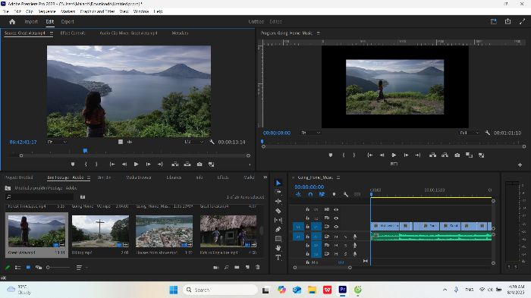
Task: Step forward one frame in Program monitor
Action: pyautogui.click(x=406, y=155)
